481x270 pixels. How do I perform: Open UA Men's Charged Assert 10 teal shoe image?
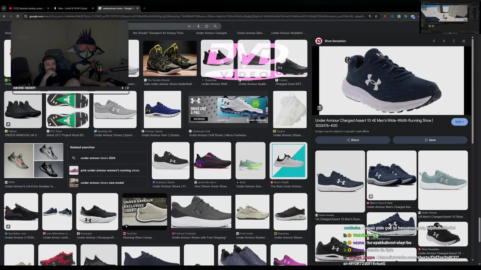point(443,180)
